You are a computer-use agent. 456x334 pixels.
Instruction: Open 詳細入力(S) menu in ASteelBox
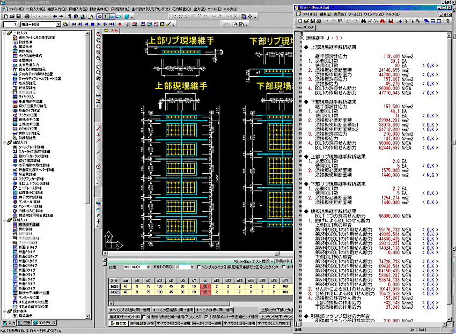[78, 9]
